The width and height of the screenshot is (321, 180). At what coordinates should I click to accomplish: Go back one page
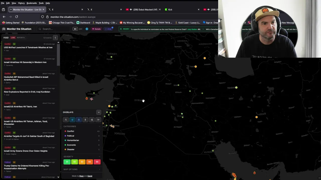(4, 17)
